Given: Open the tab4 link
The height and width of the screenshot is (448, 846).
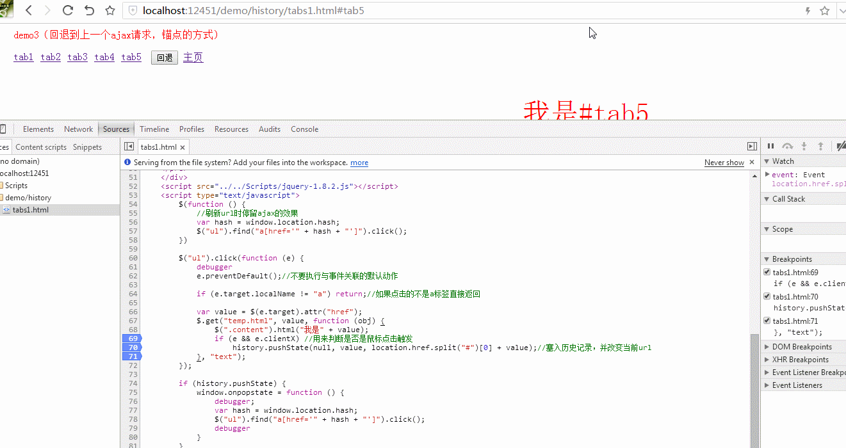Looking at the screenshot, I should click(x=104, y=58).
